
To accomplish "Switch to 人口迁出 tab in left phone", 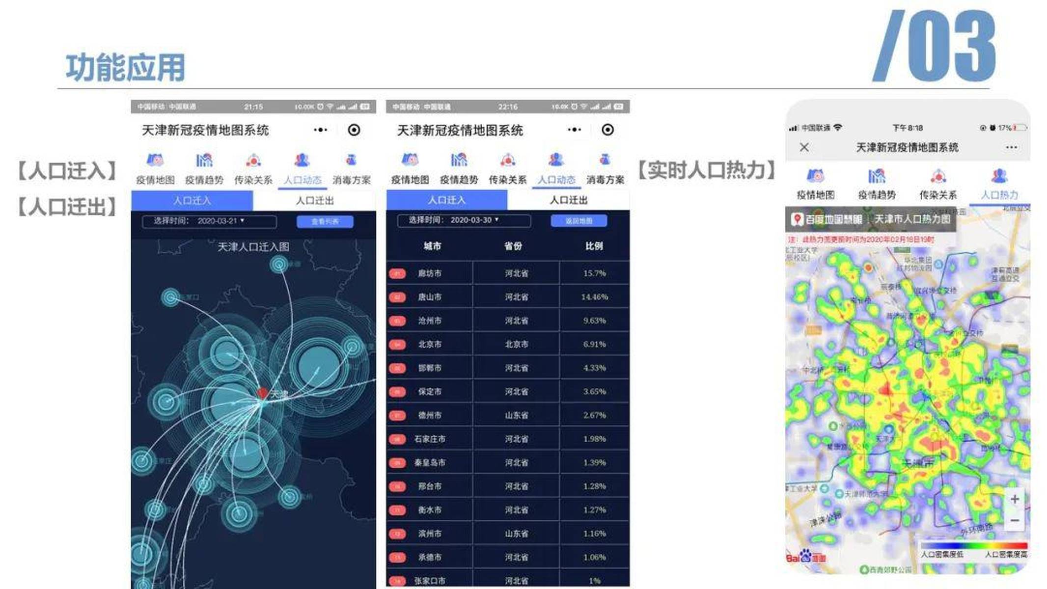I will pyautogui.click(x=314, y=201).
